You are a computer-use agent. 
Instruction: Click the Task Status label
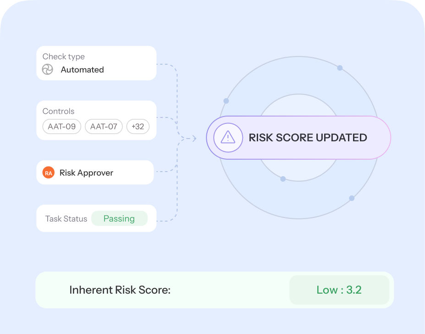point(66,219)
